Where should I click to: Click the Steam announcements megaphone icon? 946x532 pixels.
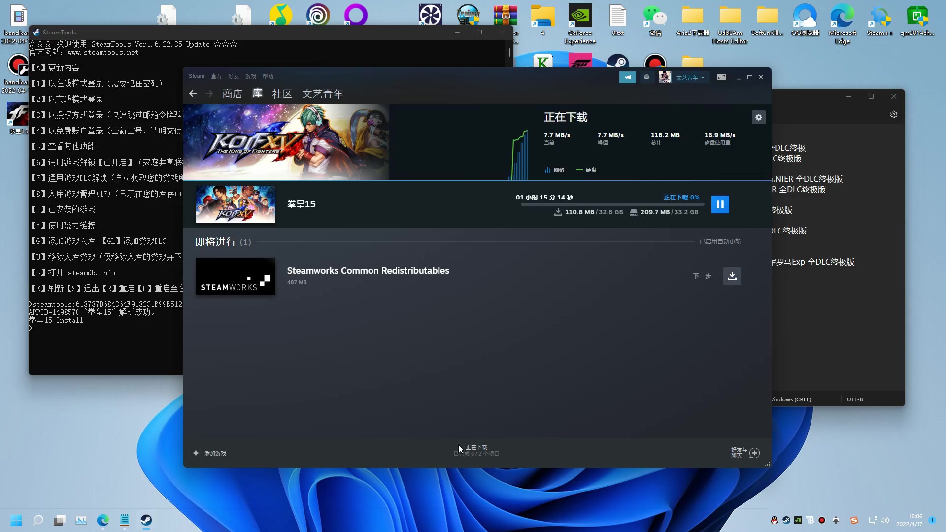[x=628, y=77]
